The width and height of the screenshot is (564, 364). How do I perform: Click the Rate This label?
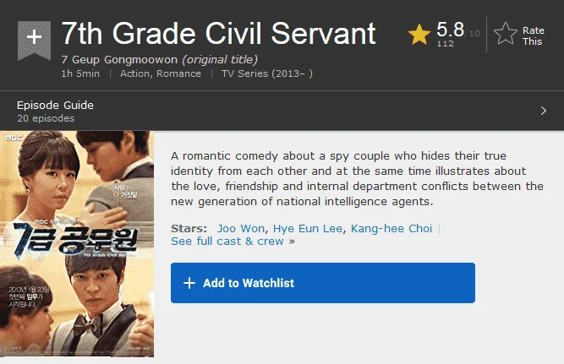click(533, 36)
